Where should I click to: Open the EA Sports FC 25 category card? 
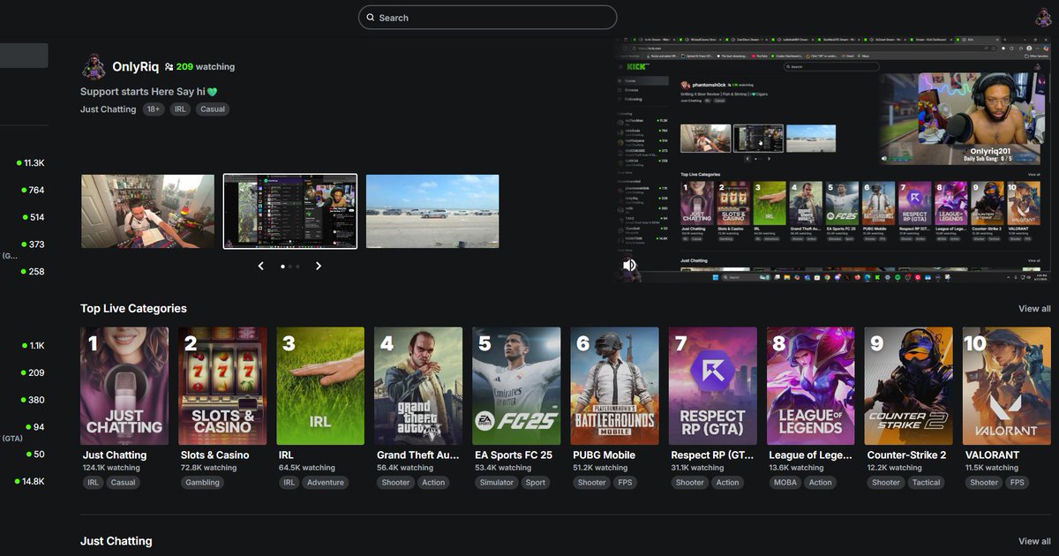[516, 386]
